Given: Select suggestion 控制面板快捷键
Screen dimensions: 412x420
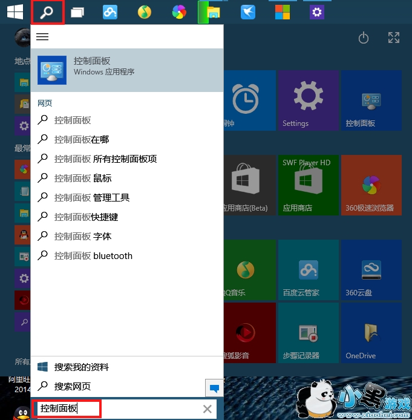Looking at the screenshot, I should click(127, 217).
